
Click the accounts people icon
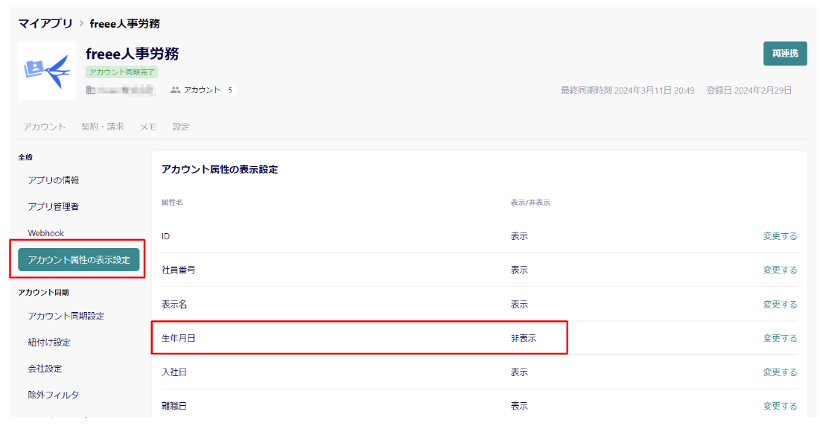pyautogui.click(x=176, y=90)
